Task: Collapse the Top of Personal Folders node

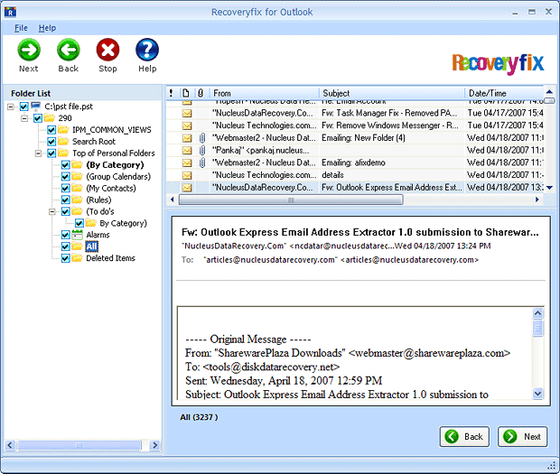Action: point(38,153)
